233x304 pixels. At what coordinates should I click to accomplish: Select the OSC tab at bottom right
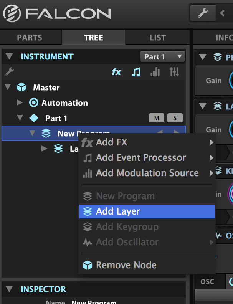(207, 281)
